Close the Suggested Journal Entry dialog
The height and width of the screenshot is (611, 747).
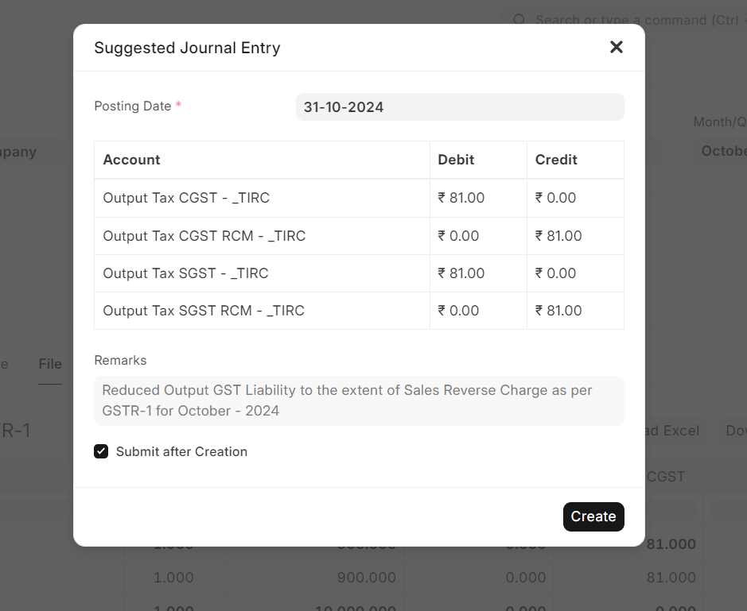[x=616, y=47]
